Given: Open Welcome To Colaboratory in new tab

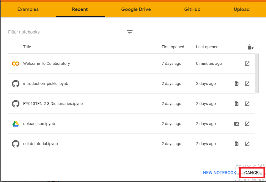Looking at the screenshot, I should point(247,64).
